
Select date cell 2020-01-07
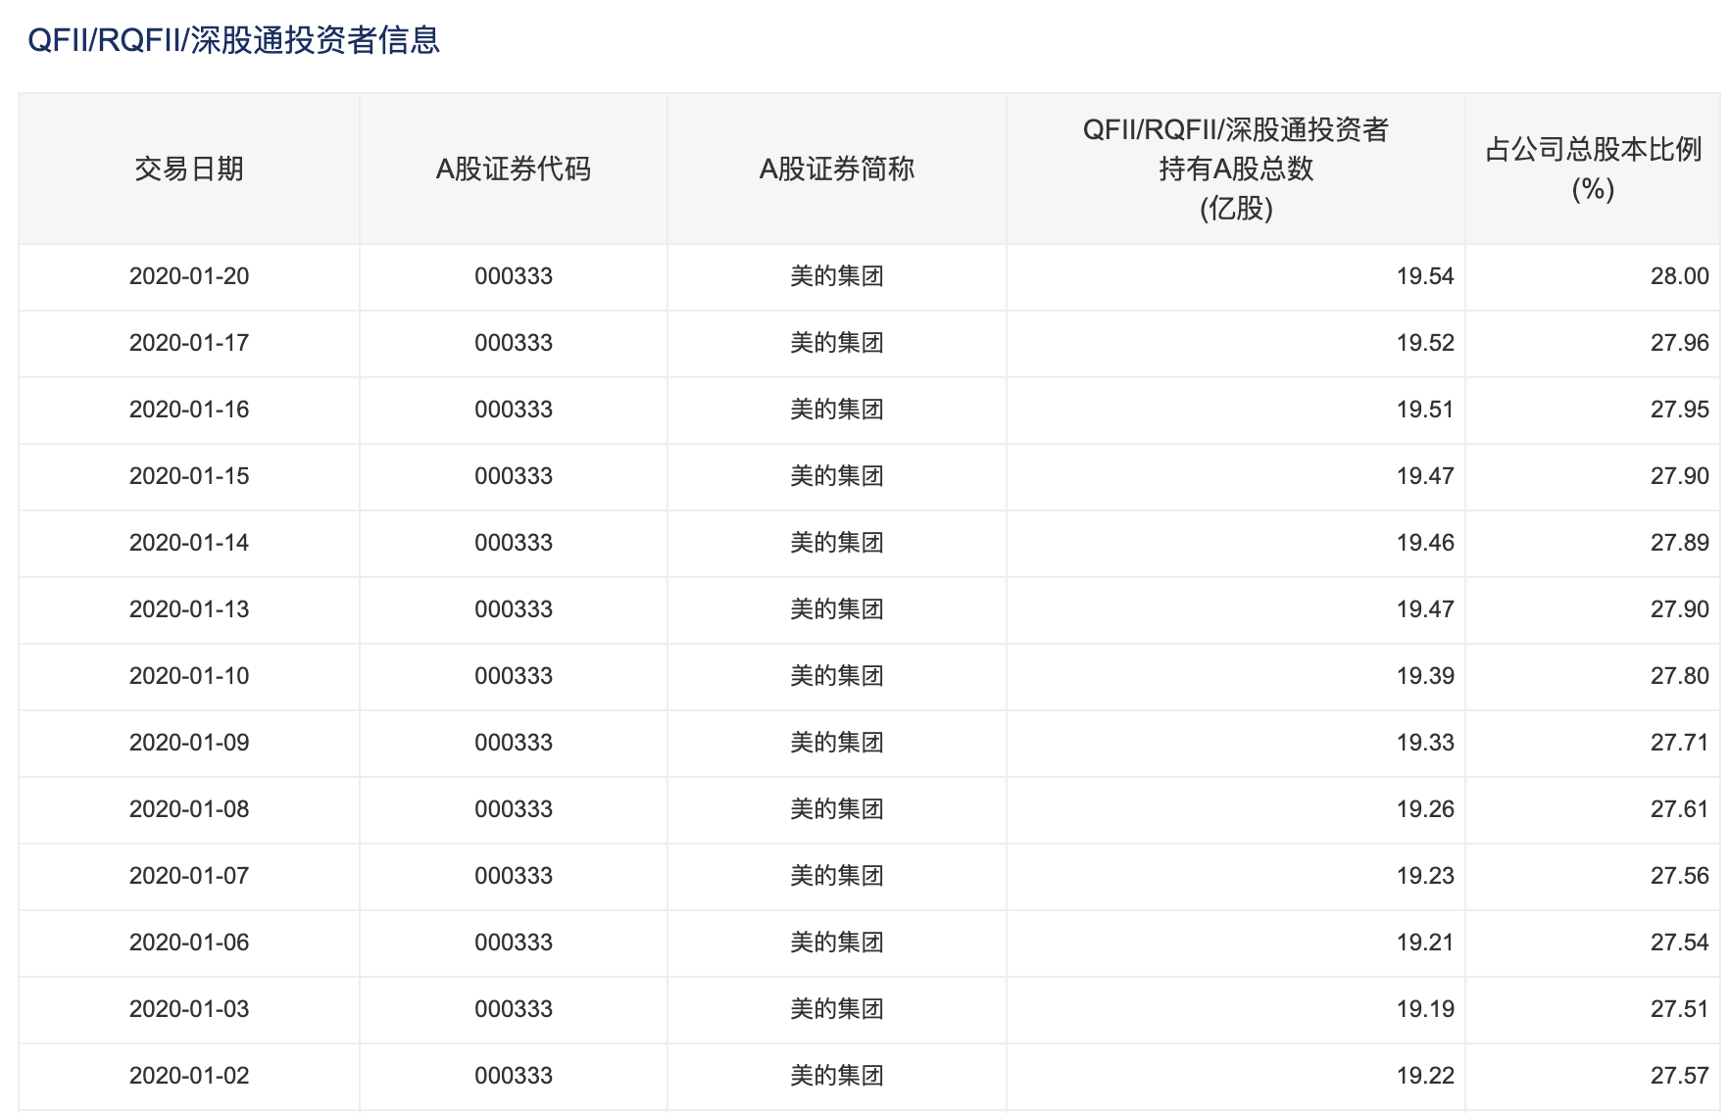pos(189,876)
